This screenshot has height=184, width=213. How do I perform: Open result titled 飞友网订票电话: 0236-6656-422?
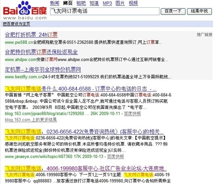84,132
